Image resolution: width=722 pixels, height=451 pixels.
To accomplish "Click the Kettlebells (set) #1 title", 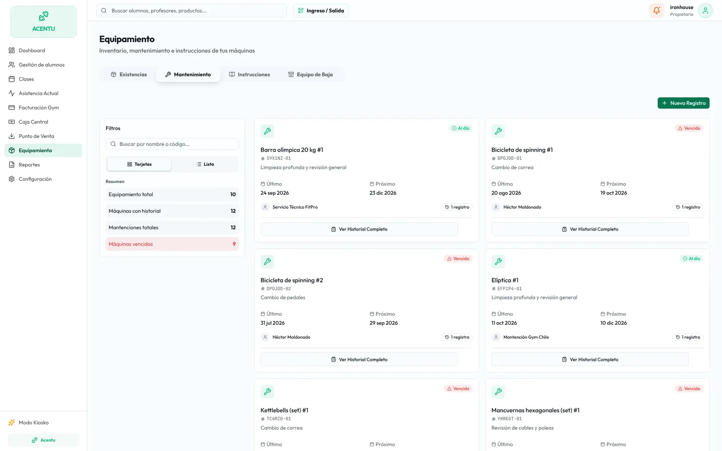I will 284,410.
